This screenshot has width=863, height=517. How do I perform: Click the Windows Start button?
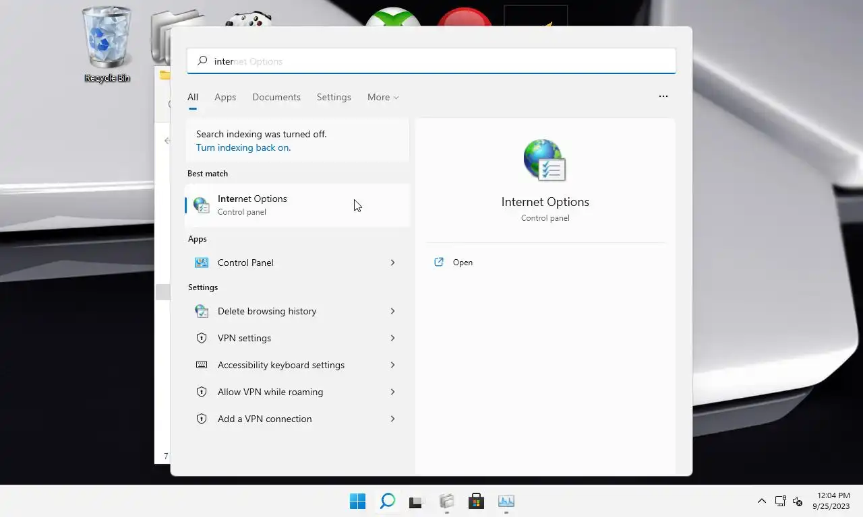pyautogui.click(x=357, y=501)
